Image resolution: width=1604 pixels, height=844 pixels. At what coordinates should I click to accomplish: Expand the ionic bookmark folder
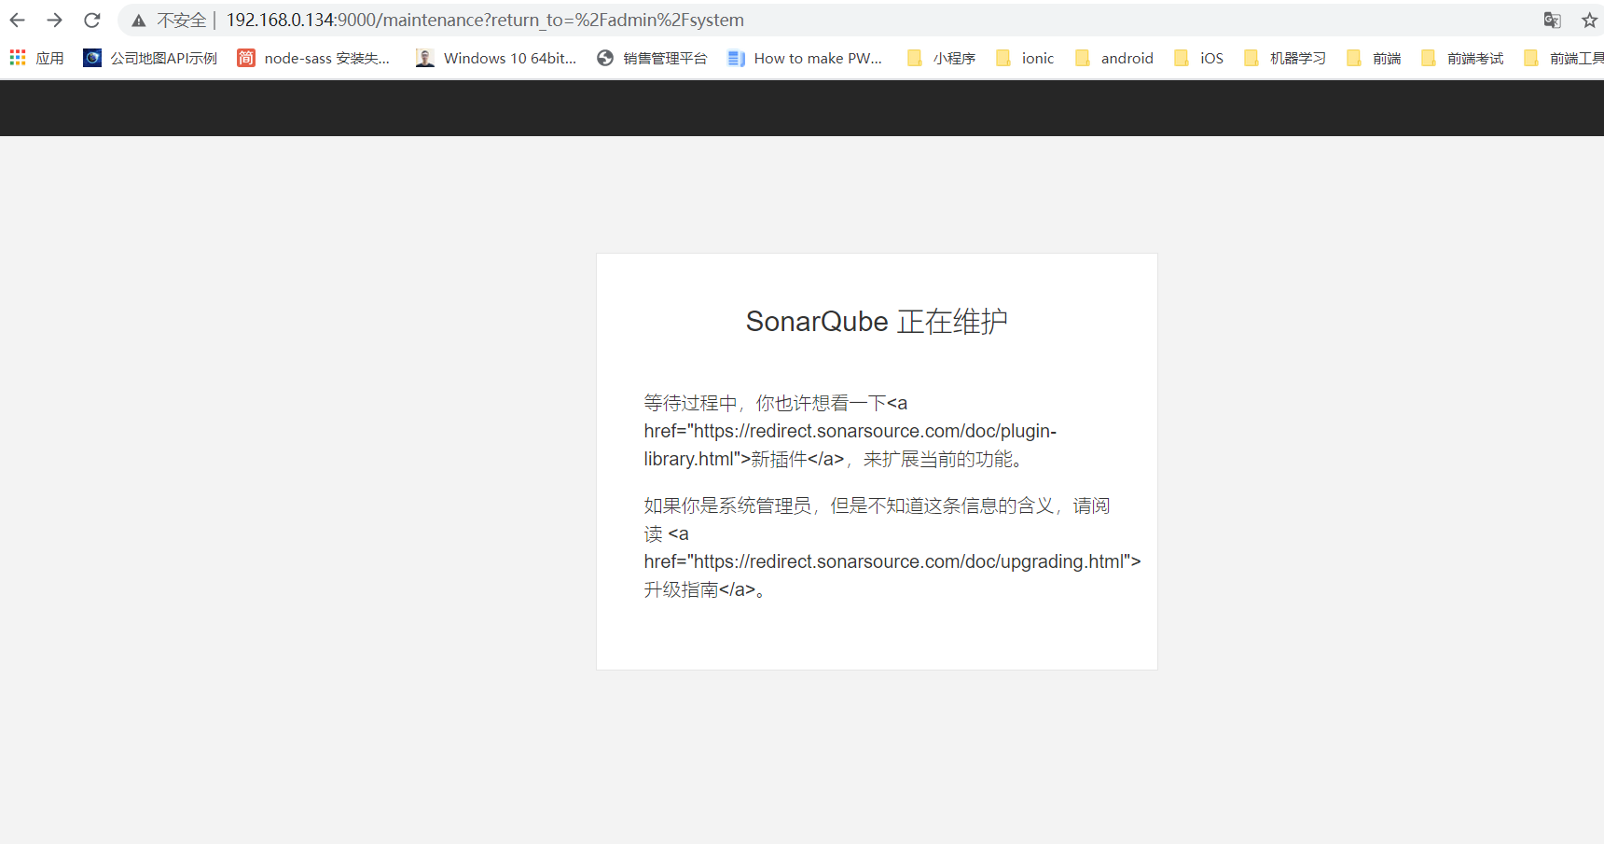(1025, 58)
